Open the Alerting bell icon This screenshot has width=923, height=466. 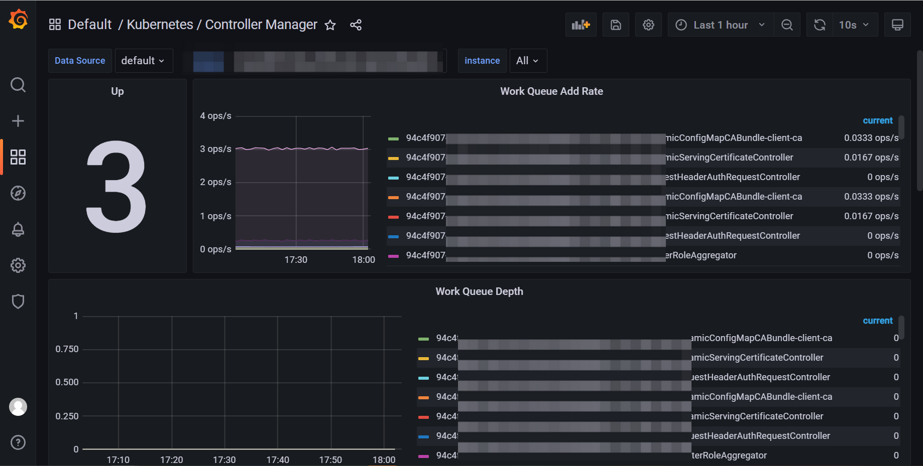pyautogui.click(x=18, y=229)
